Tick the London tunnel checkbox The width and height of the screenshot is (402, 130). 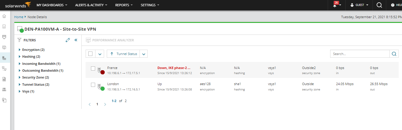[x=93, y=85]
